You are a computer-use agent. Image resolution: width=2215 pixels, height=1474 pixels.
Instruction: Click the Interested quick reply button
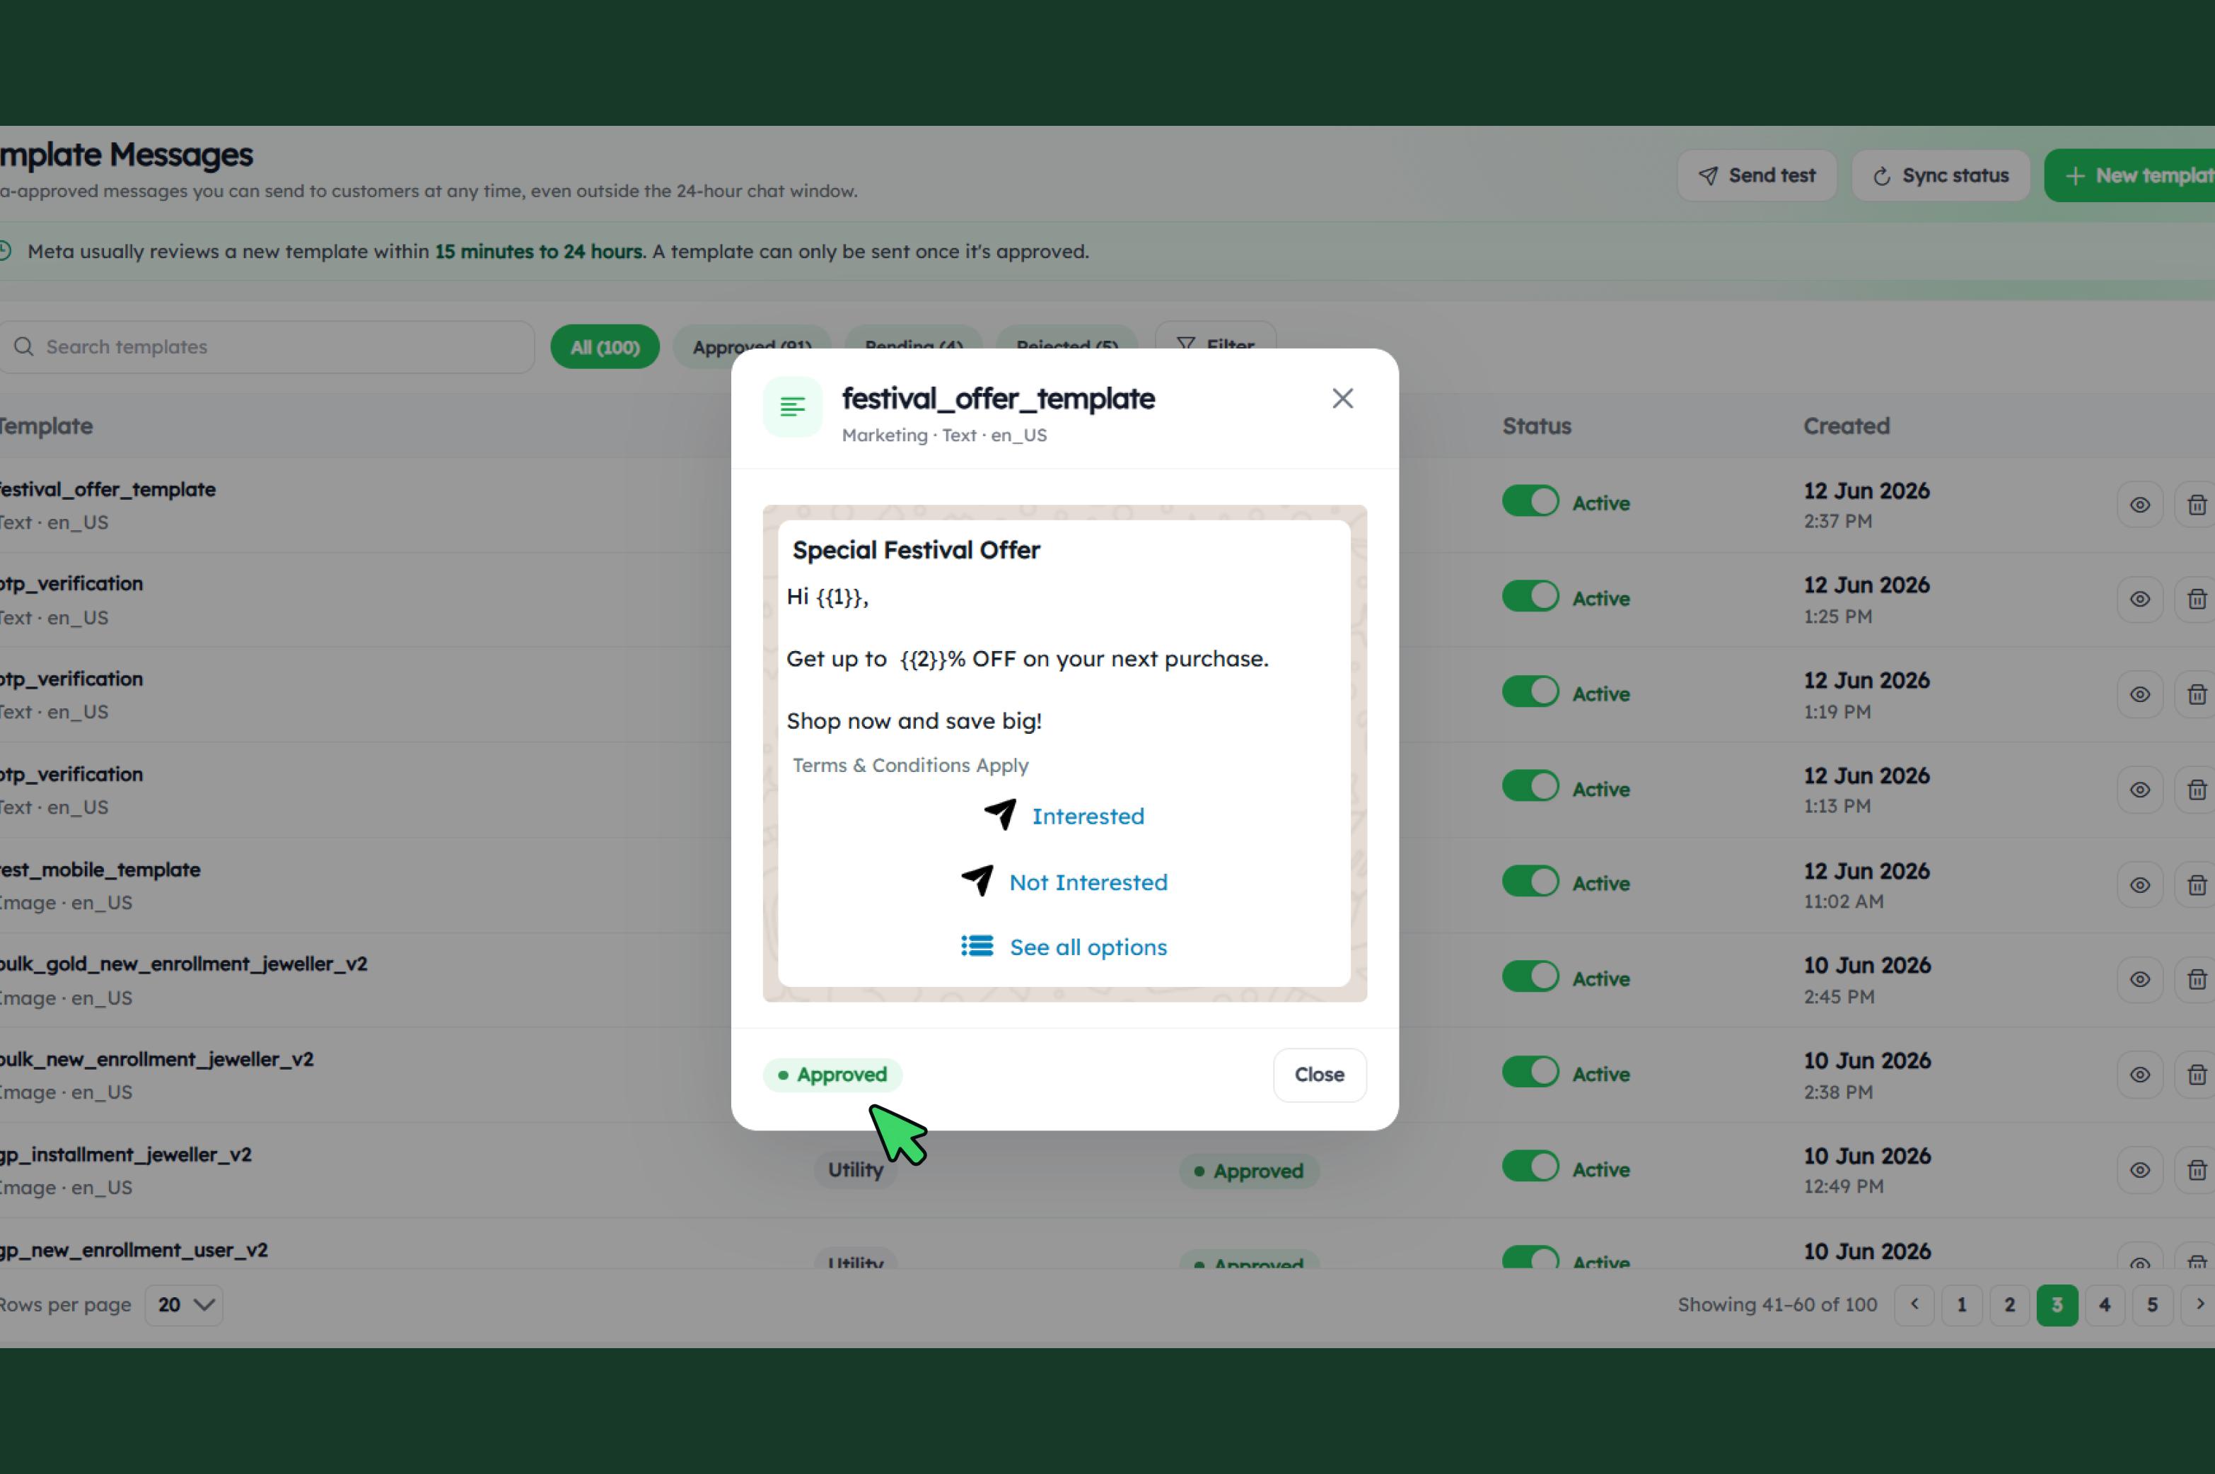coord(1064,816)
